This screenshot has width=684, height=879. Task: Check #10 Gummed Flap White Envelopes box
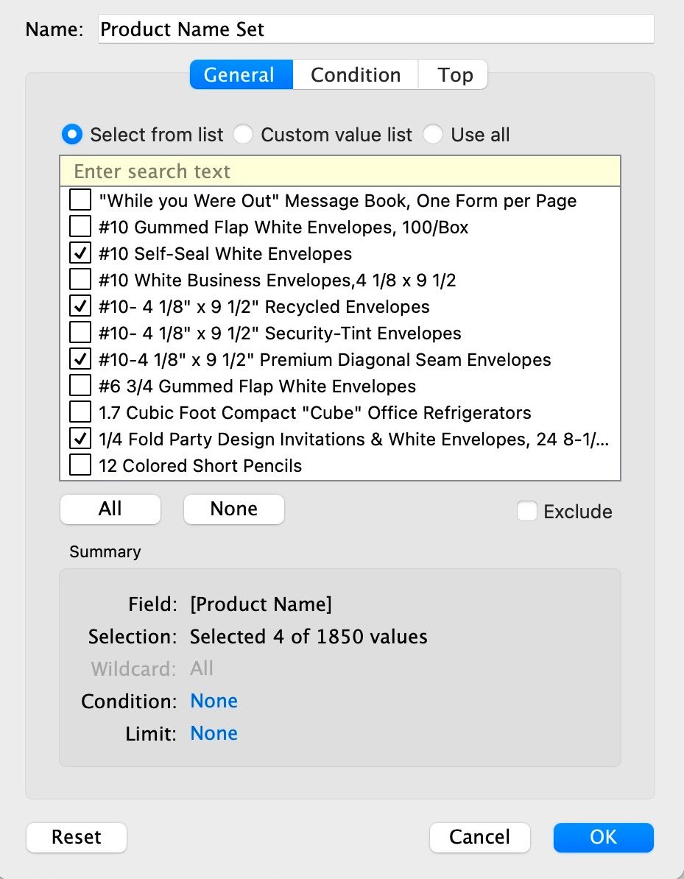tap(80, 227)
